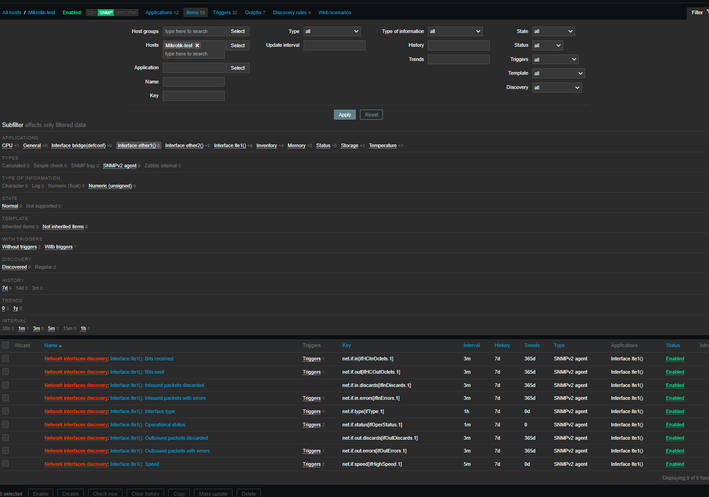Click the Trends filter input field

(x=459, y=60)
